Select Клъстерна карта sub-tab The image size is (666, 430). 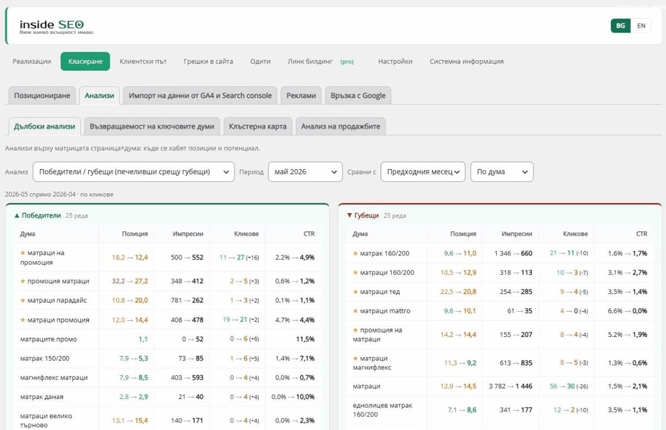pyautogui.click(x=258, y=126)
